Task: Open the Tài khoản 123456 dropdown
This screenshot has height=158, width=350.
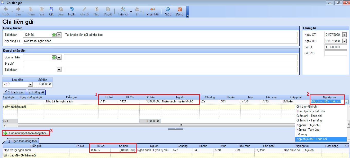Action: coord(59,34)
